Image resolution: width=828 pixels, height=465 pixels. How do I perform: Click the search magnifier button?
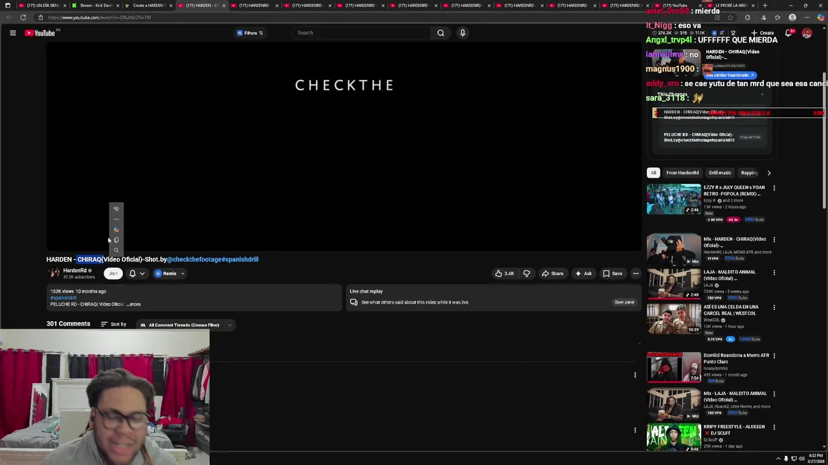441,33
